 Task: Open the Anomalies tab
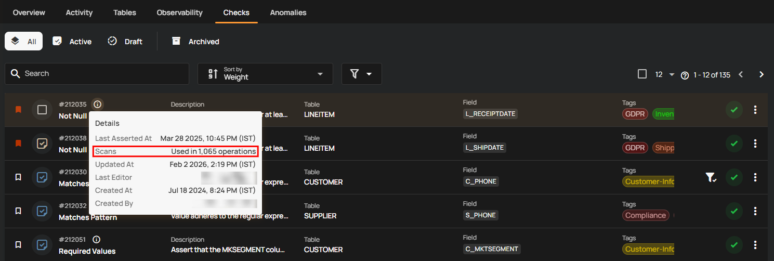[x=288, y=12]
